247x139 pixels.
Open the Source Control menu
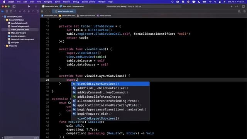[88, 2]
